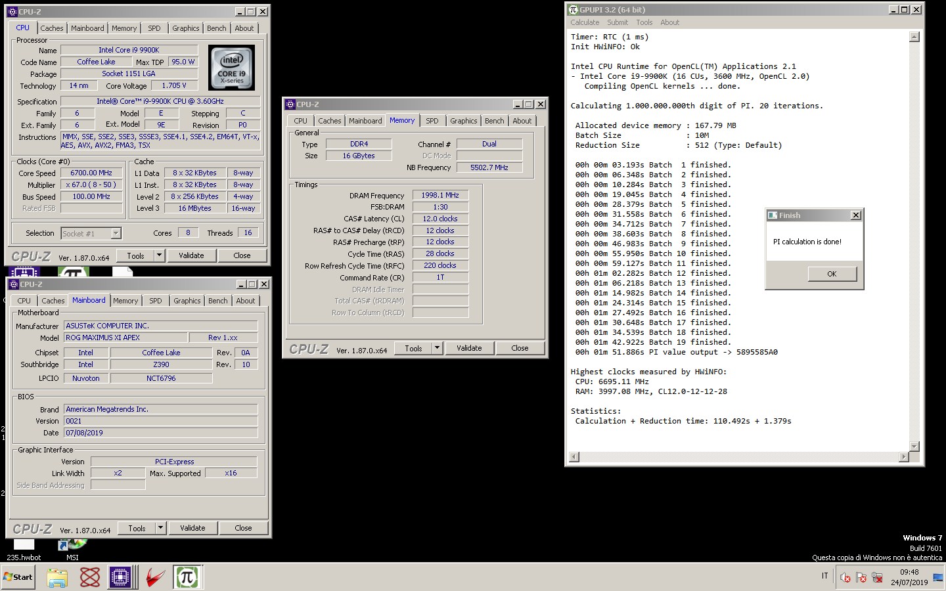Click the disconnected network tray icon
Image resolution: width=946 pixels, height=591 pixels.
tap(877, 578)
